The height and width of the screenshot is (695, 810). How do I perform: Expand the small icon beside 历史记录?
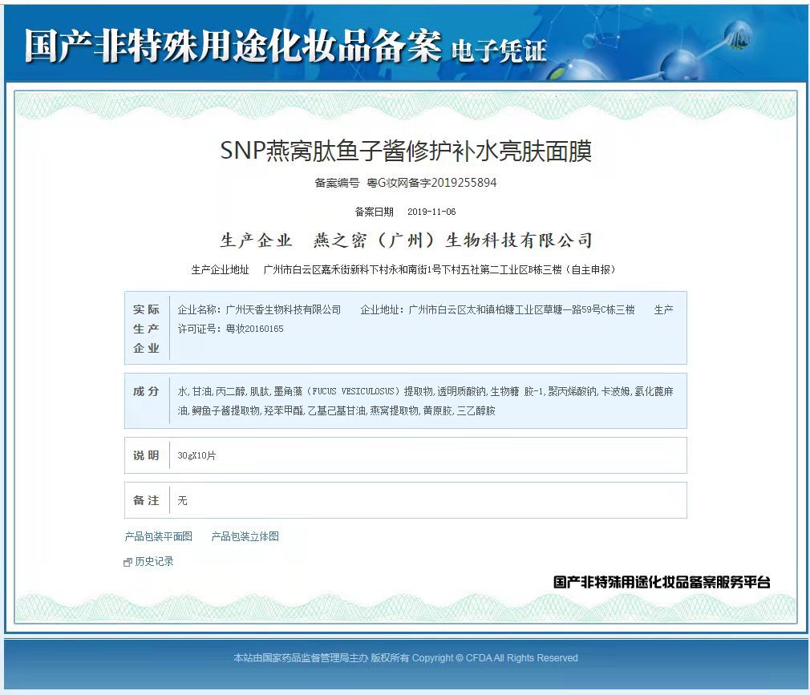pyautogui.click(x=128, y=562)
